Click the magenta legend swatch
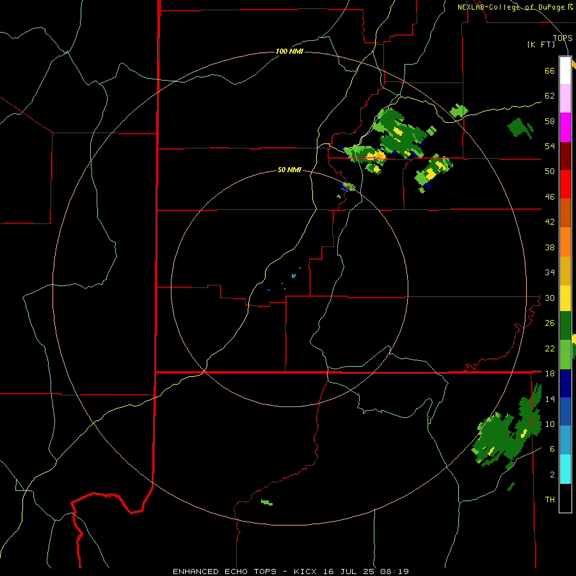This screenshot has height=576, width=576. tap(565, 127)
